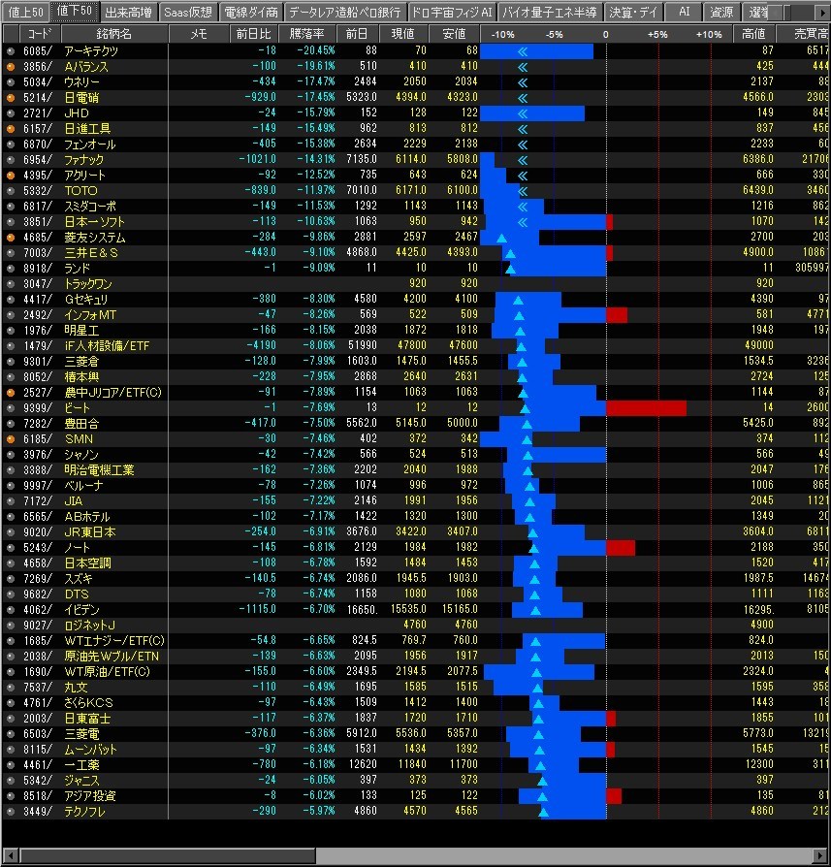The image size is (831, 867).
Task: Open the Saas仮想 tab
Action: click(188, 13)
